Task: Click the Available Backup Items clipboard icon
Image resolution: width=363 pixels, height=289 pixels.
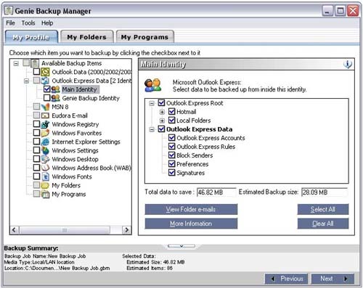Action: point(35,63)
